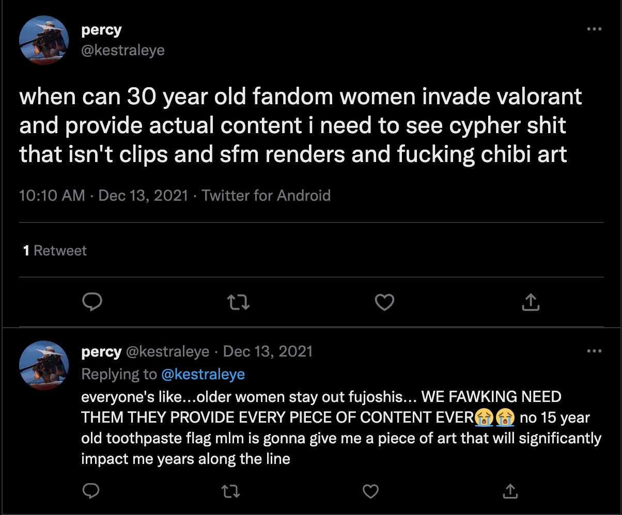The height and width of the screenshot is (515, 622).
Task: Retweet the main tweet
Action: coord(238,302)
